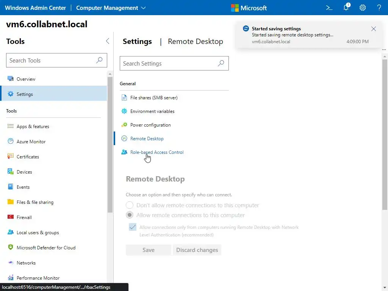
Task: Click the Discard changes button
Action: tap(197, 250)
